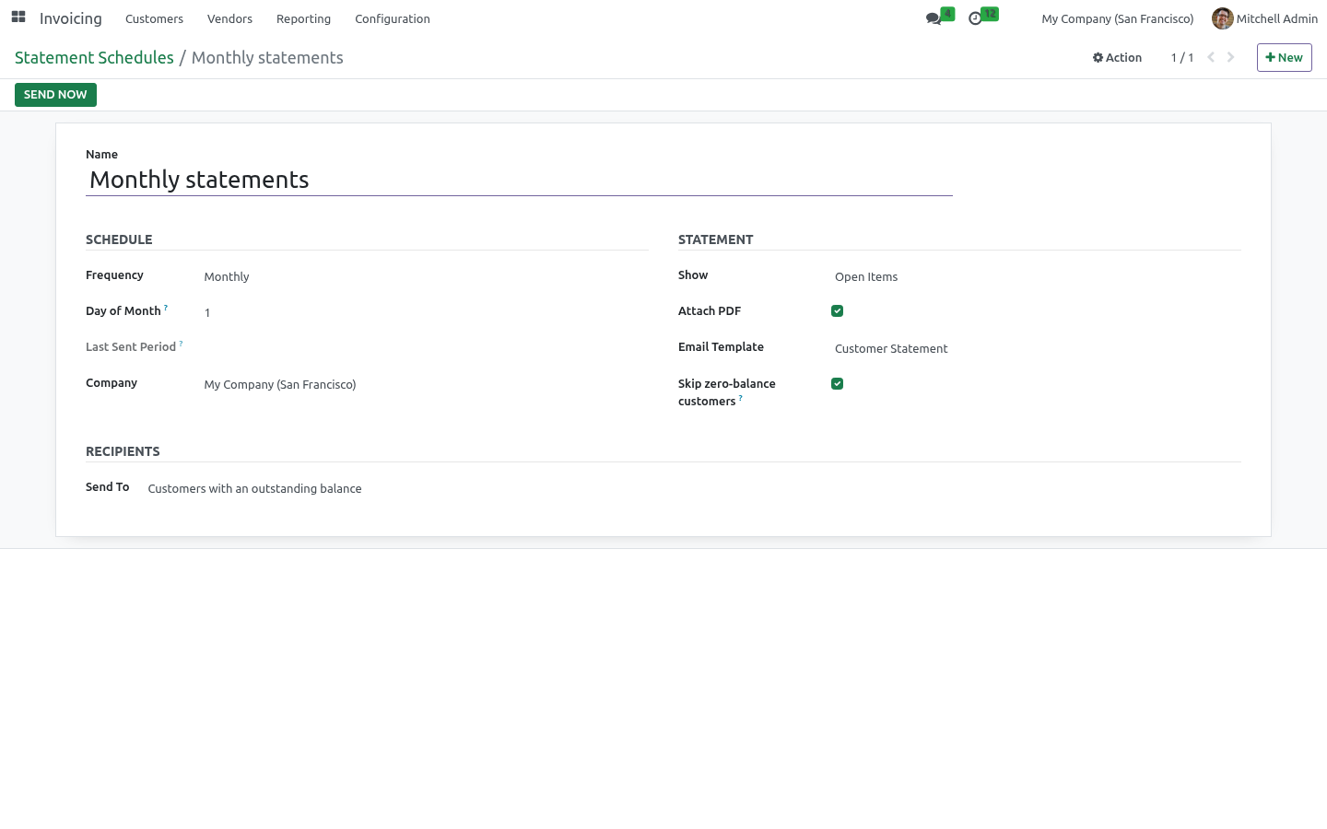1327x829 pixels.
Task: Go to previous record arrow
Action: pos(1211,57)
